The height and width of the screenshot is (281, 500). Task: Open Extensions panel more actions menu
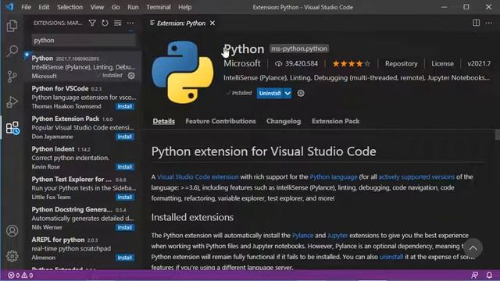tap(130, 23)
